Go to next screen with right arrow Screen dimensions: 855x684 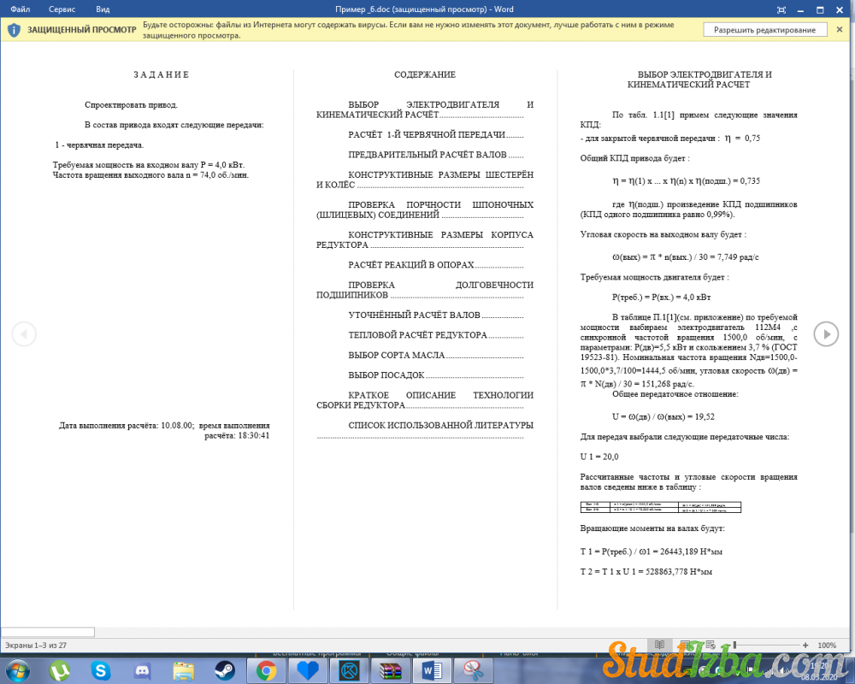click(826, 333)
